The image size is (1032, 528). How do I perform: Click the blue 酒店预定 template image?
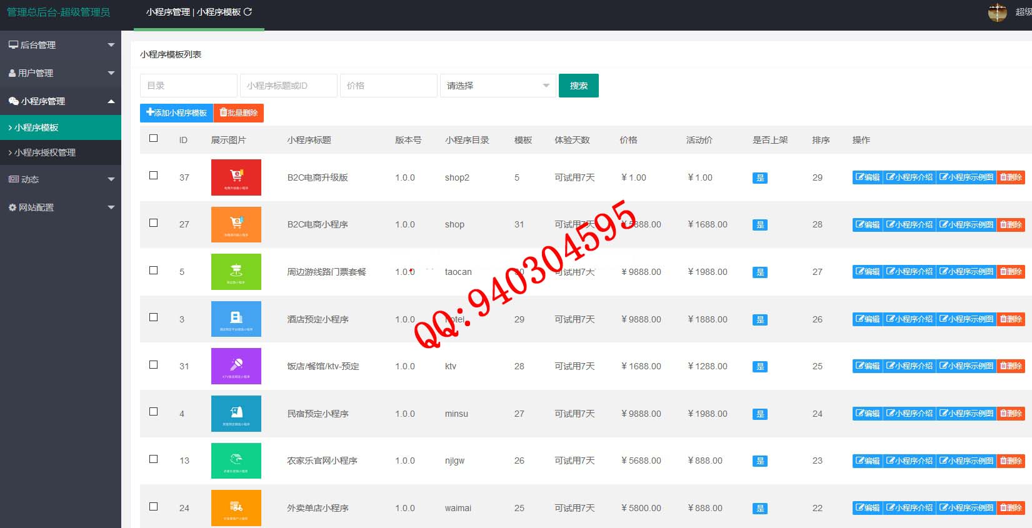tap(236, 319)
